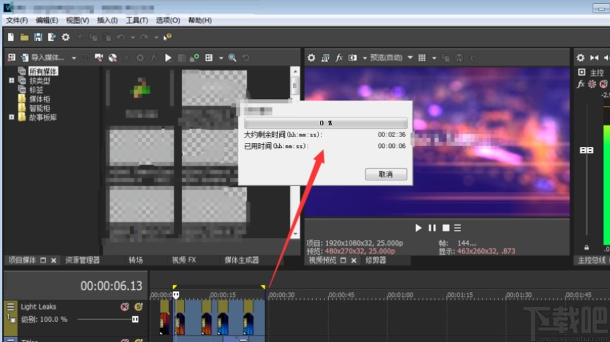Click the extract audio from CD icon
This screenshot has height=342, width=610.
(x=112, y=58)
